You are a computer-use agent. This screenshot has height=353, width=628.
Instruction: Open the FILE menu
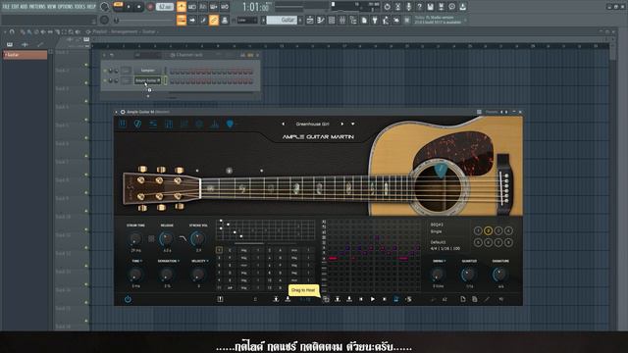pyautogui.click(x=6, y=7)
